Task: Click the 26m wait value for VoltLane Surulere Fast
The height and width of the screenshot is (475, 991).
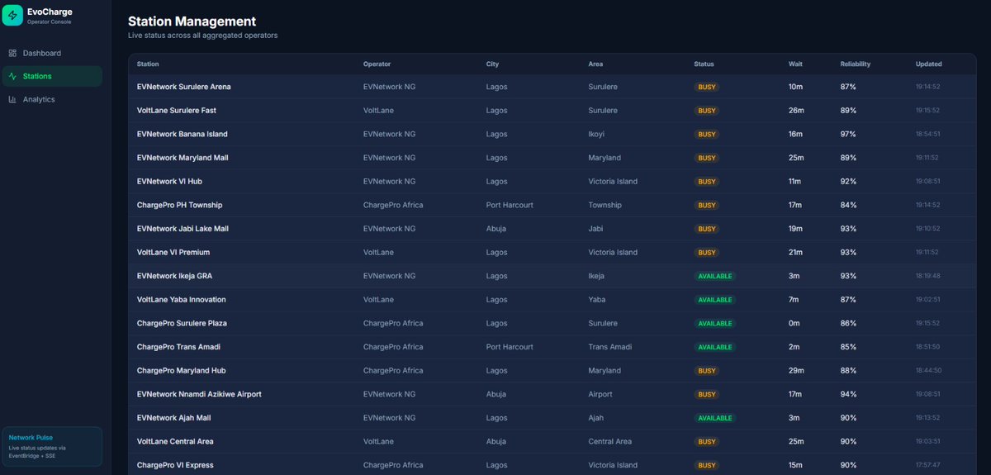Action: tap(794, 110)
